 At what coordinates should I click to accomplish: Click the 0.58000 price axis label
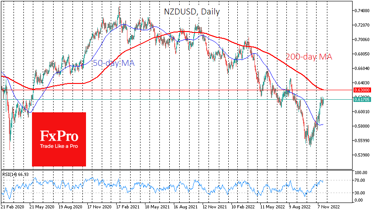click(x=361, y=126)
